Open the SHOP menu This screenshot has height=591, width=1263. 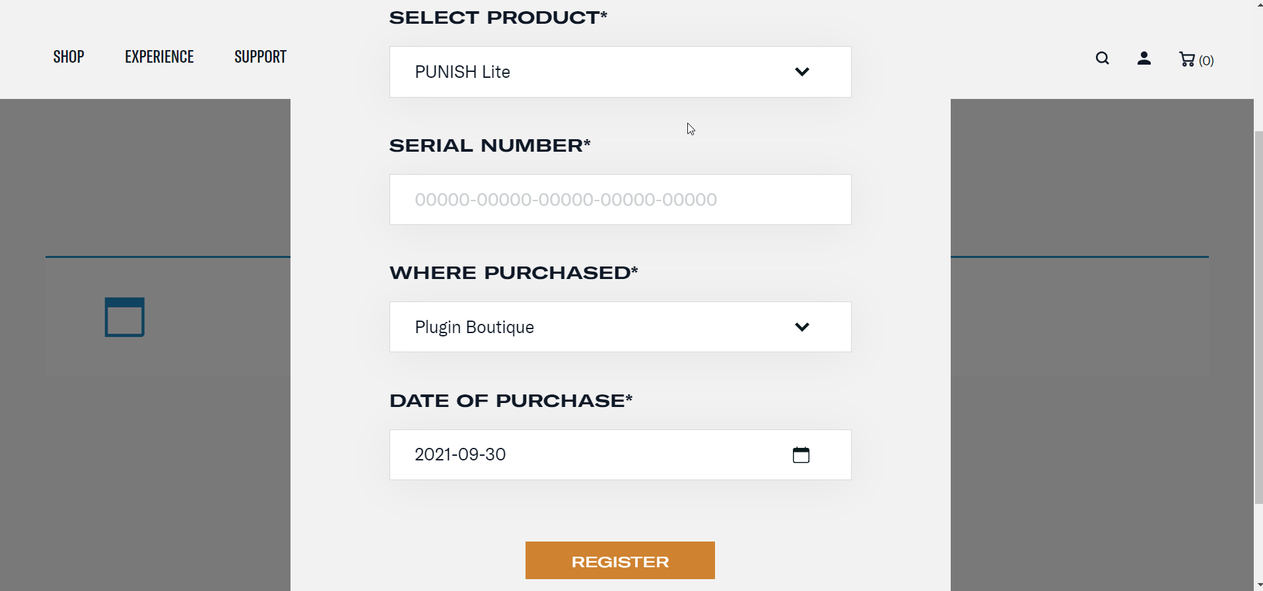click(x=69, y=57)
